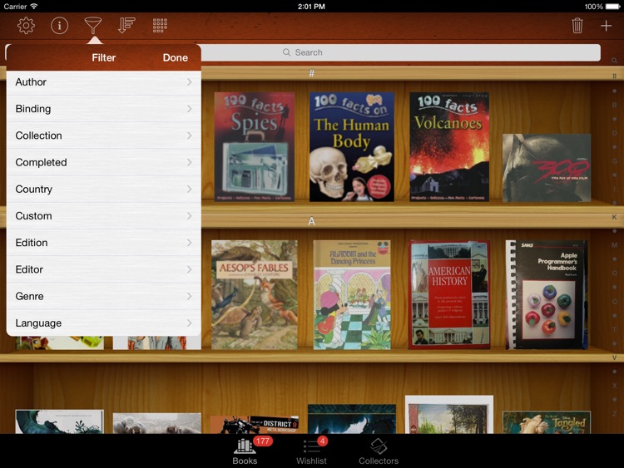Switch to grid view icon
Screen dimensions: 624x468
click(x=160, y=26)
